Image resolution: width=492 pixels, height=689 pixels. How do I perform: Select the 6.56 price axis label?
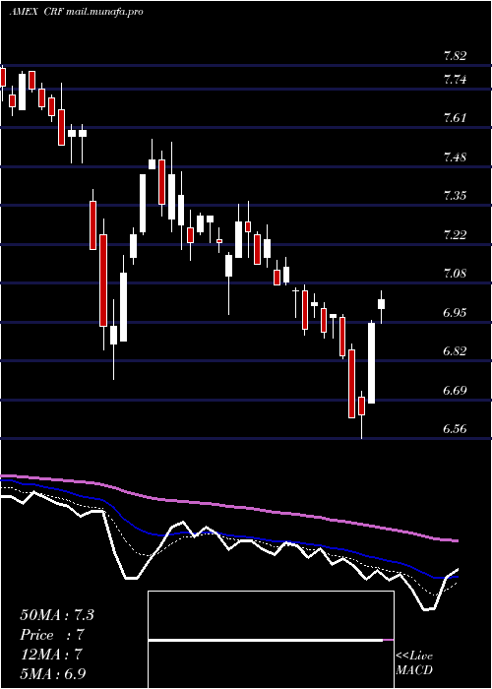(x=455, y=429)
